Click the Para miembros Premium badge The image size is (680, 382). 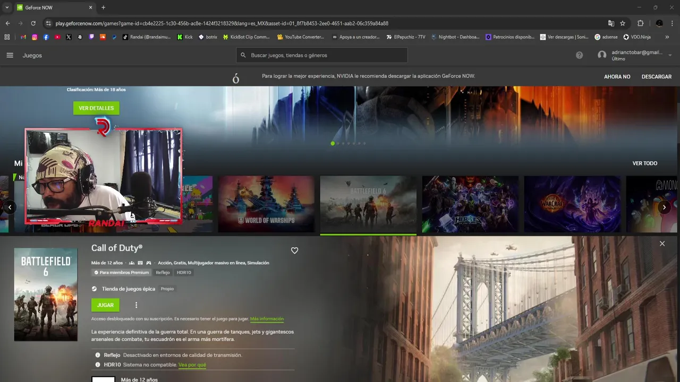pos(121,273)
